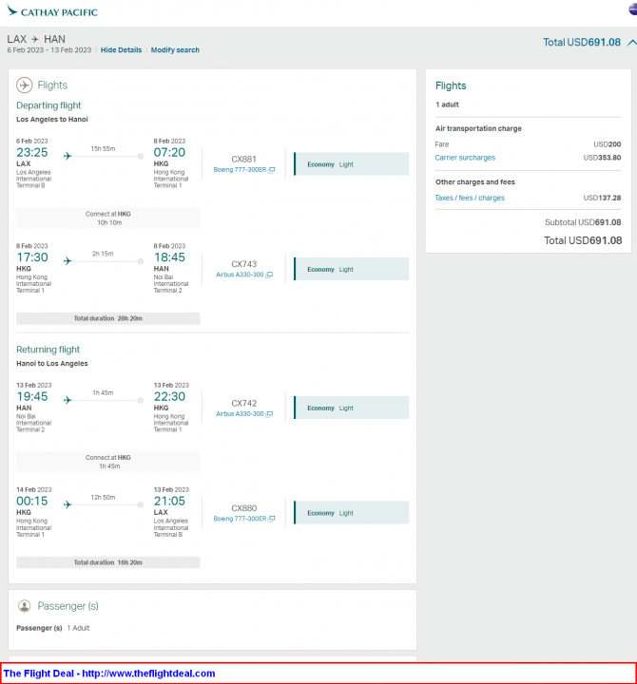The image size is (637, 684).
Task: Click Returning flight heading
Action: 48,350
